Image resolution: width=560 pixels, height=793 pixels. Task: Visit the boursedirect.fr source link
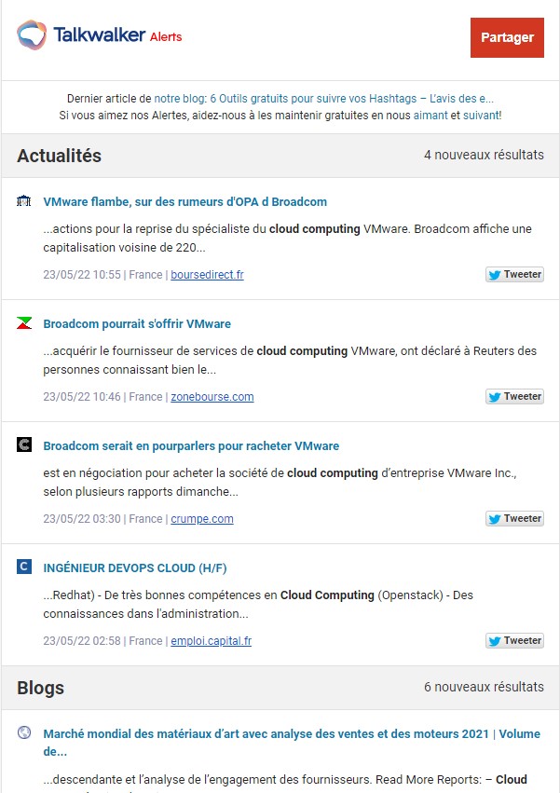207,275
